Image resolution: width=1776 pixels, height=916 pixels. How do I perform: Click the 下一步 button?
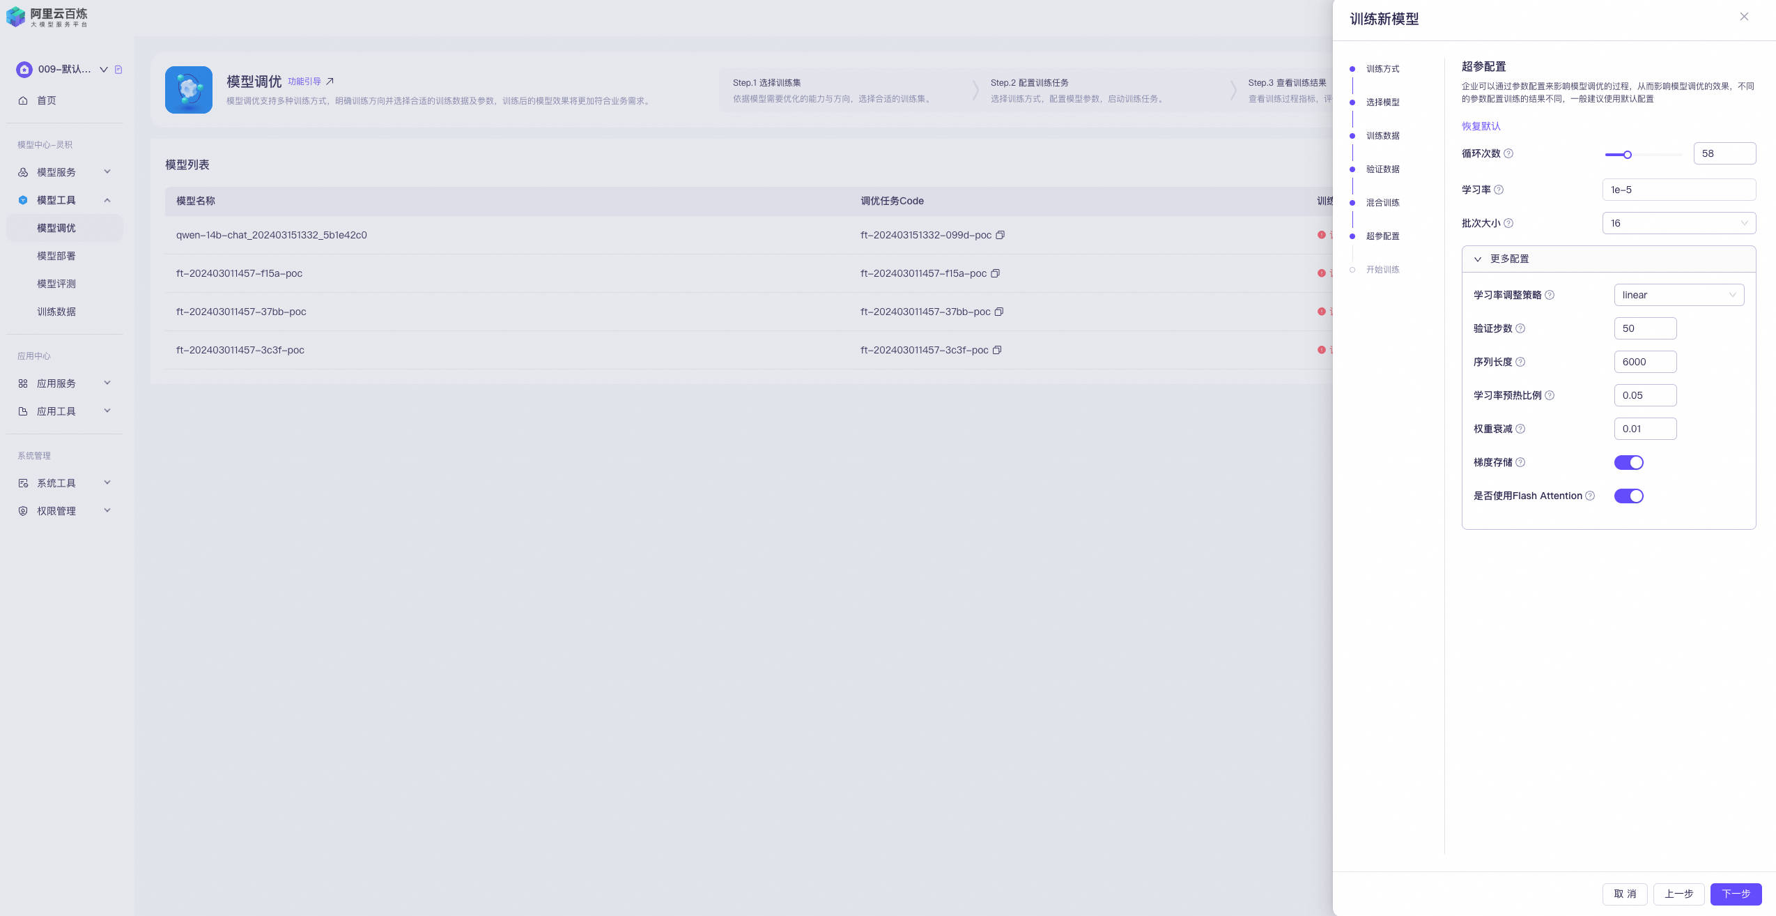1736,894
